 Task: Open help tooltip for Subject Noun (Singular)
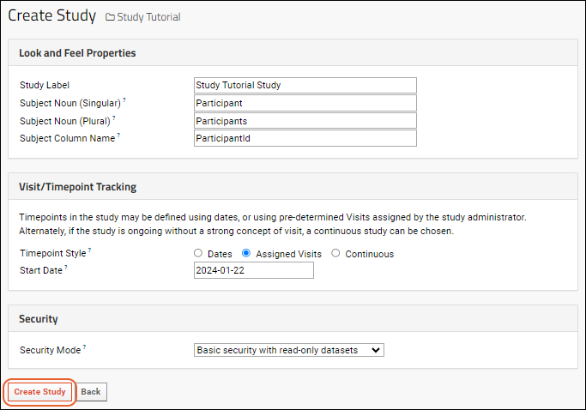coord(124,99)
